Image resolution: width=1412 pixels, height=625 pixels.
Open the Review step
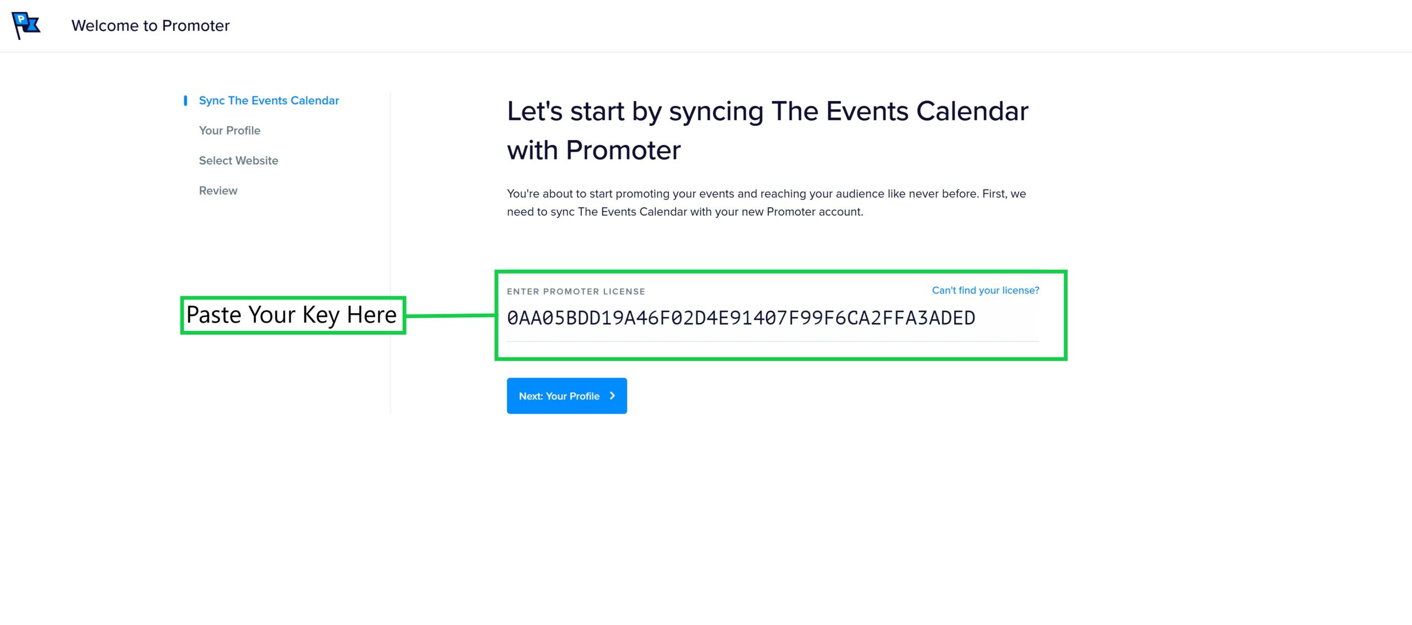[218, 190]
